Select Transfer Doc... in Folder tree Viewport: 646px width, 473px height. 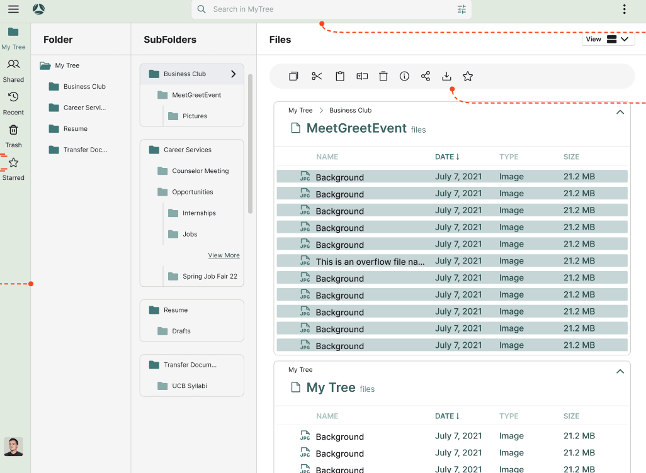pyautogui.click(x=78, y=150)
